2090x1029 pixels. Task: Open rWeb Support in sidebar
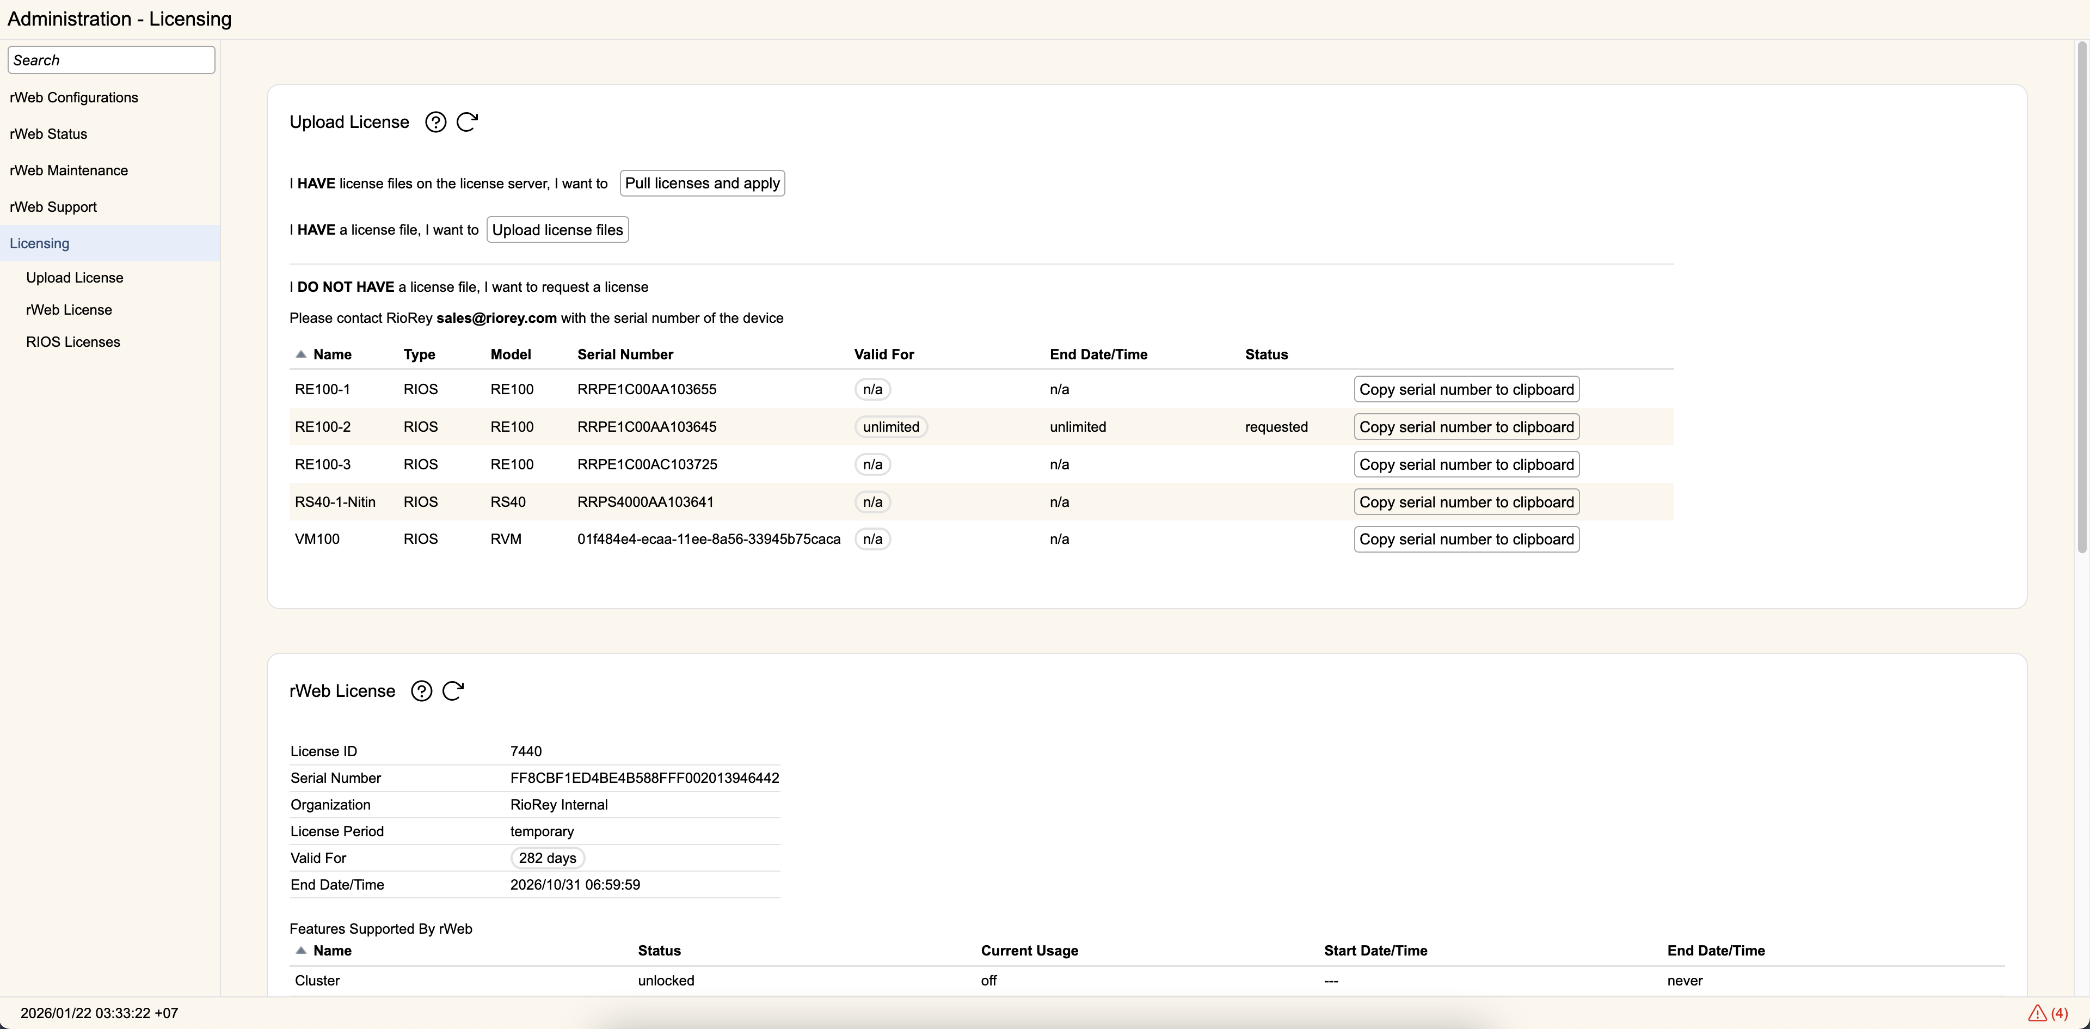[x=109, y=207]
